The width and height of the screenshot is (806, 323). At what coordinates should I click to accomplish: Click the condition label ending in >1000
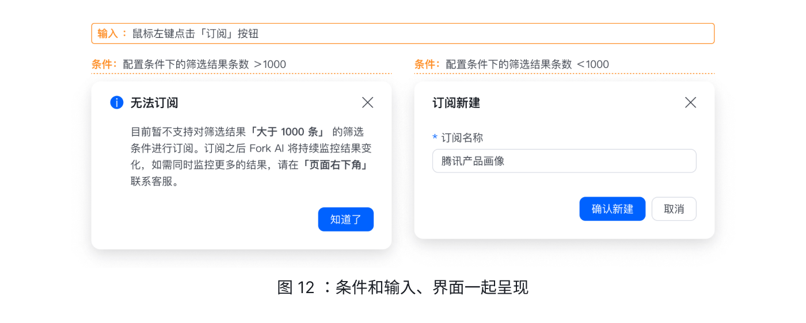[x=189, y=64]
